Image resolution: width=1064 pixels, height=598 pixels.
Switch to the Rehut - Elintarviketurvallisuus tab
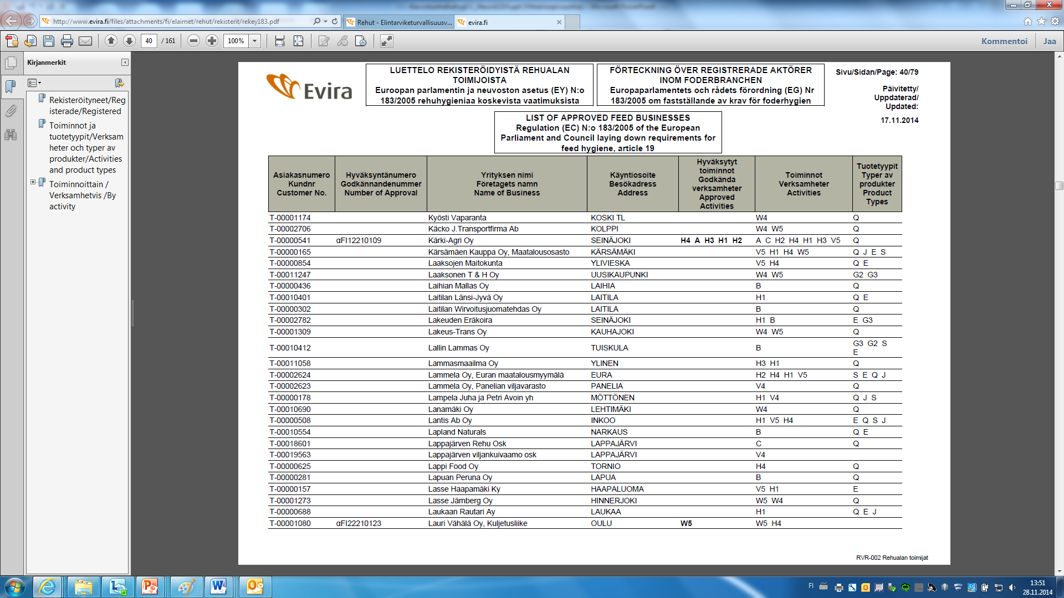(398, 22)
